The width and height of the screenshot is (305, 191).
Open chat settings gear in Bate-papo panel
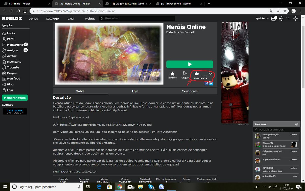(296, 124)
